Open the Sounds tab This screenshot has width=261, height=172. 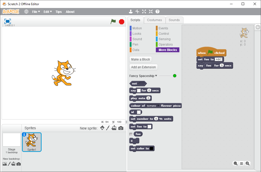pyautogui.click(x=174, y=20)
